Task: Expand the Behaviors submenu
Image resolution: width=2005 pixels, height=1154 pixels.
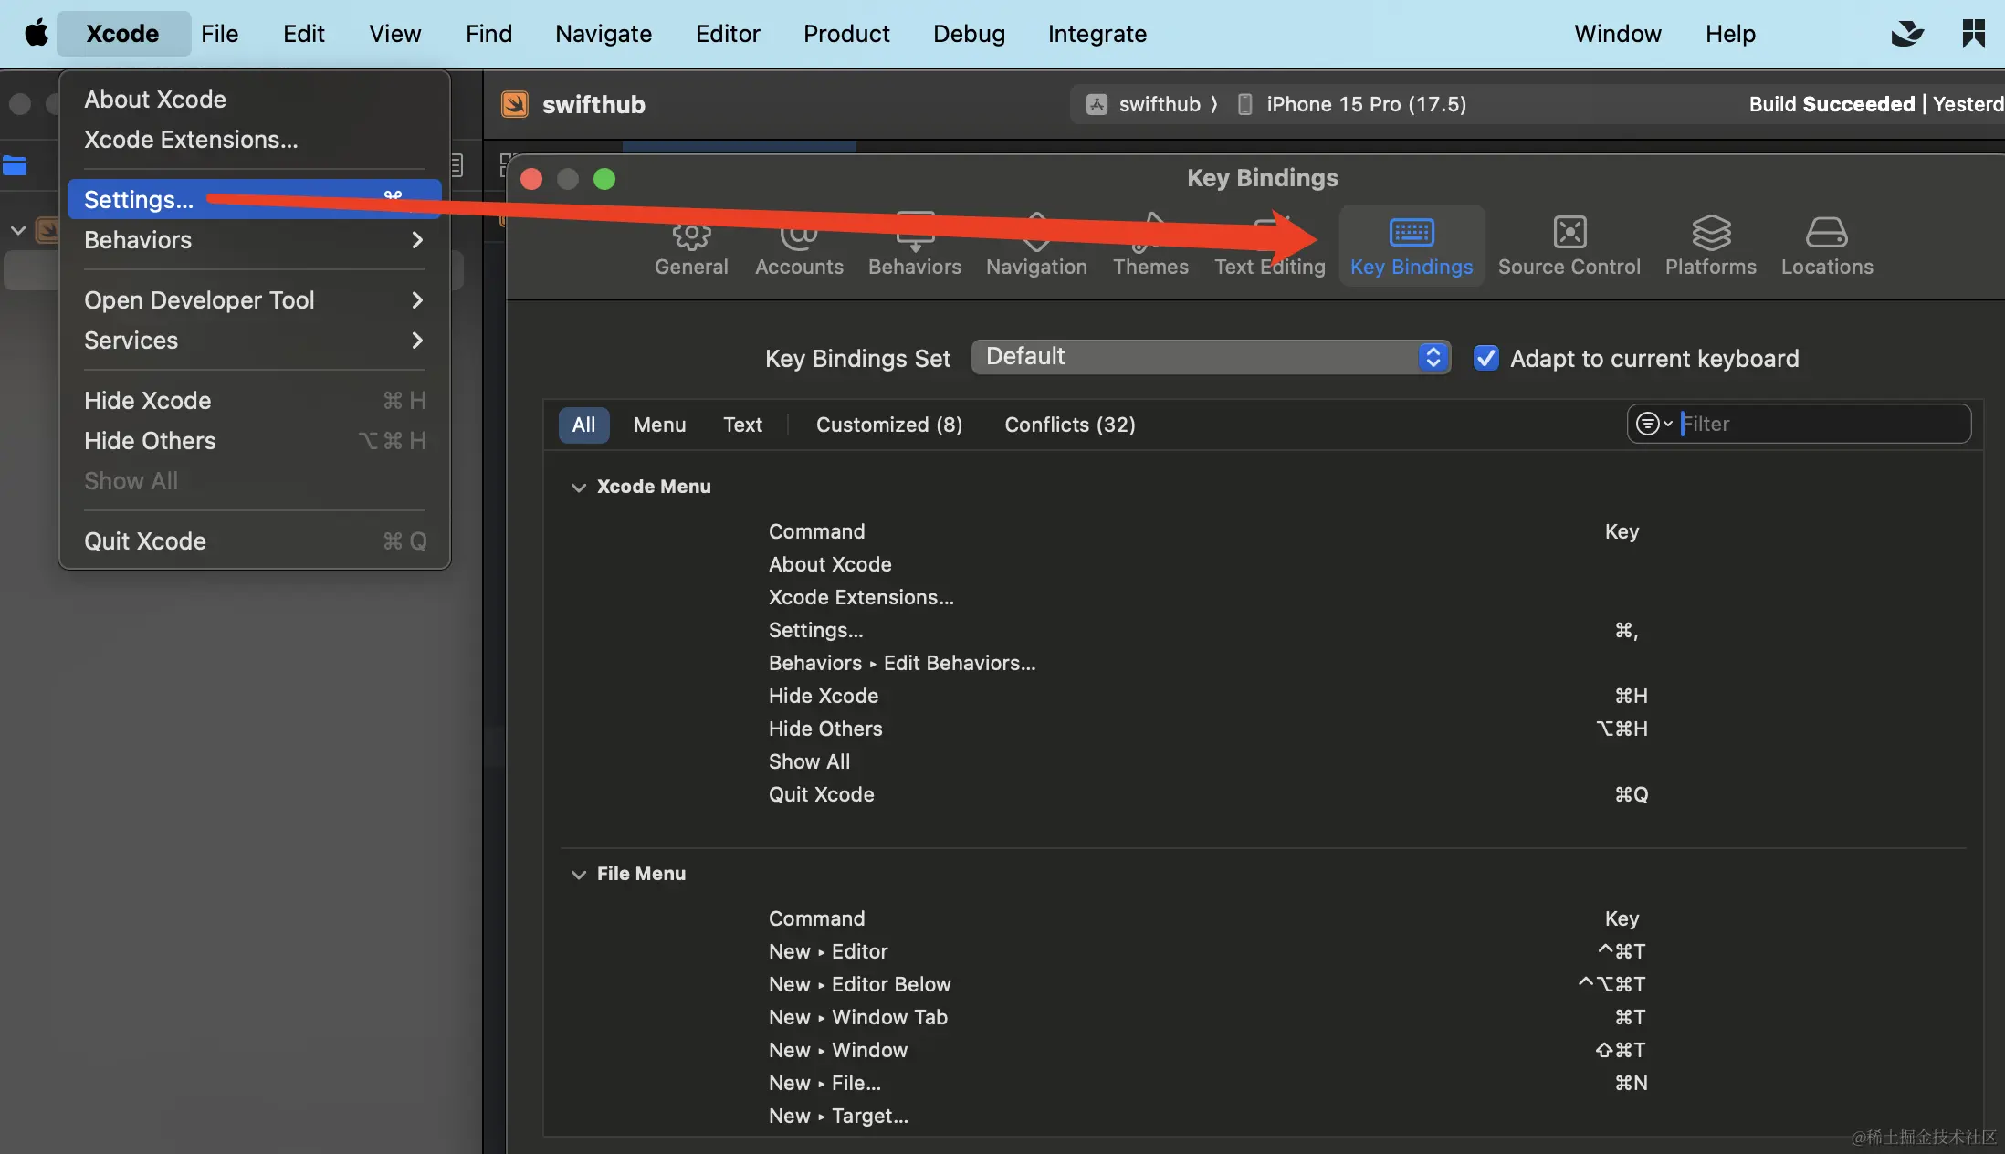Action: (254, 240)
